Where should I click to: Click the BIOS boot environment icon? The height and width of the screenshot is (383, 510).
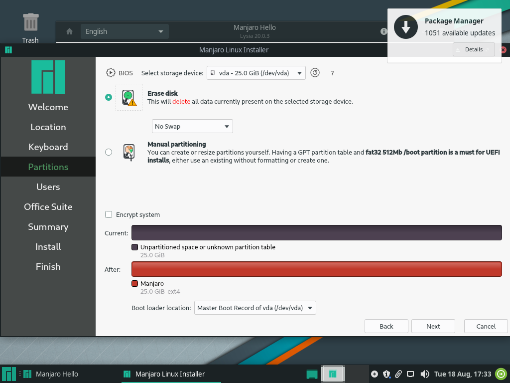pos(111,73)
